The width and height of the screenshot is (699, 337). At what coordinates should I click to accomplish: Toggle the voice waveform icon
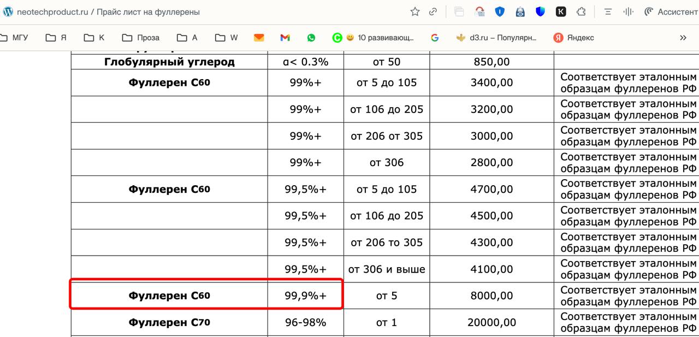(x=629, y=11)
